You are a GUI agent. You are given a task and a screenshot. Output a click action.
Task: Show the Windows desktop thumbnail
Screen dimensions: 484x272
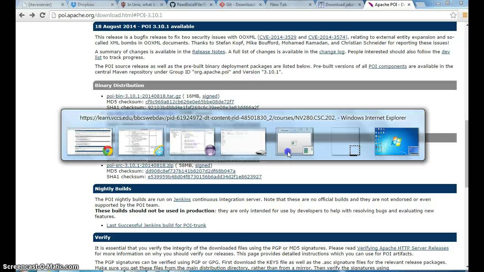point(397,142)
